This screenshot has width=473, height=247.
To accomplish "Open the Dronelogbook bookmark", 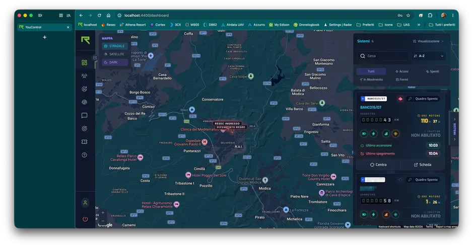I will 306,25.
